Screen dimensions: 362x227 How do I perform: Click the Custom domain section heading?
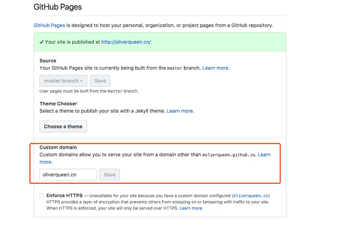[58, 147]
